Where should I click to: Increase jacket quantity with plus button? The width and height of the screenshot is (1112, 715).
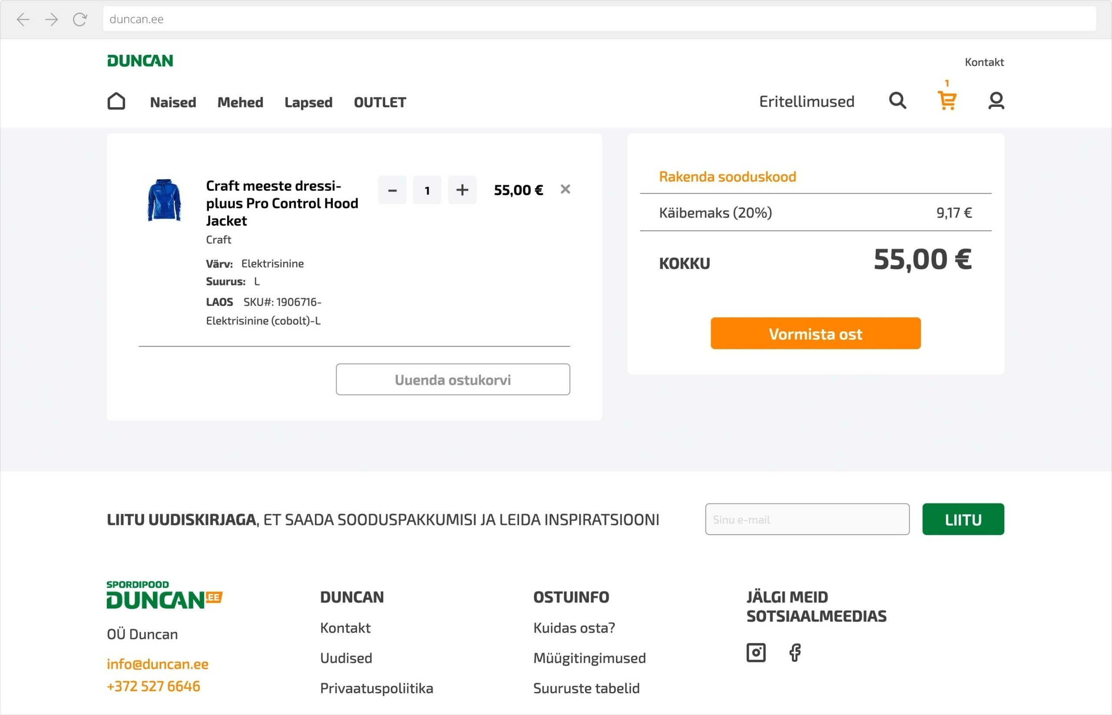coord(462,190)
